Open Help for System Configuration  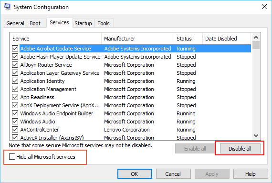pyautogui.click(x=251, y=174)
